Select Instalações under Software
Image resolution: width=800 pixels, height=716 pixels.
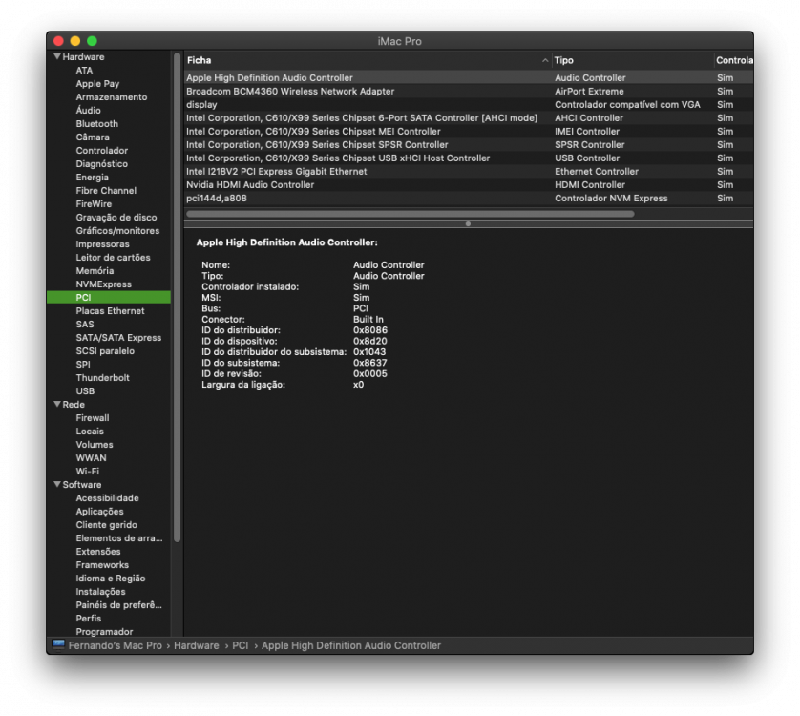tap(100, 592)
